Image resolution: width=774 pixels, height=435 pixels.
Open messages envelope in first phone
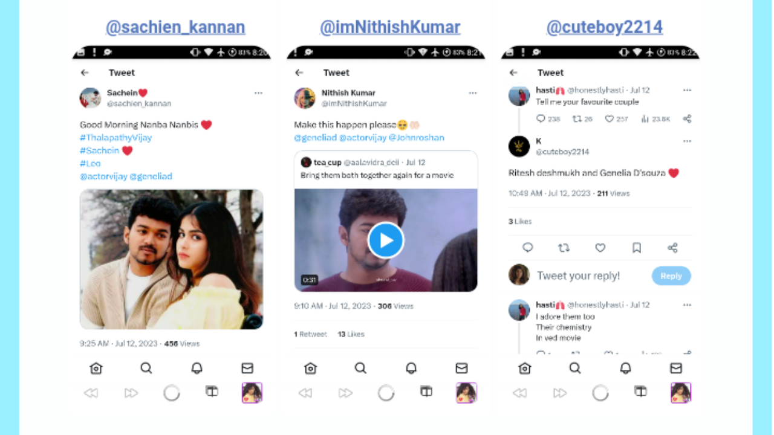click(247, 368)
